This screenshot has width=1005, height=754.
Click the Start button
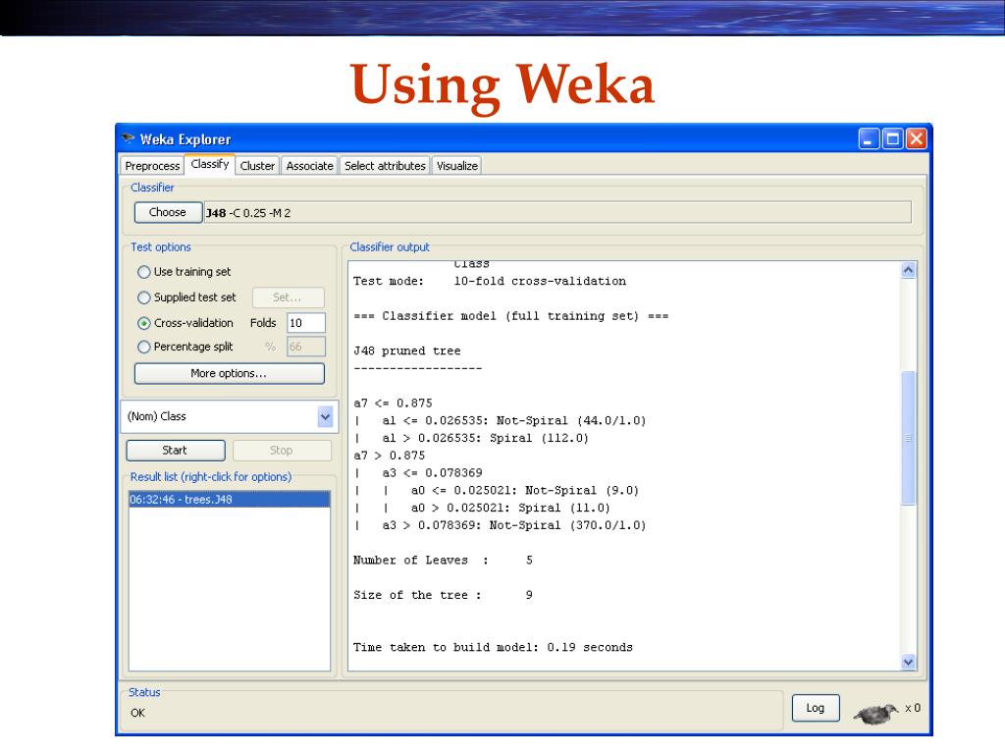pyautogui.click(x=176, y=450)
